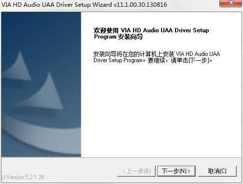Click the window title 'VIA HD Audio UAA Driver Setup Wizard'
This screenshot has height=184, width=243.
(56, 4)
